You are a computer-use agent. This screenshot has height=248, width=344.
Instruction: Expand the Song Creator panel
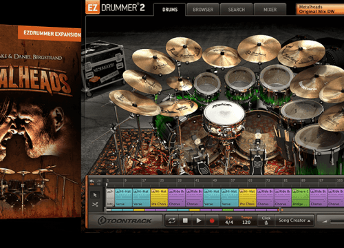point(294,220)
